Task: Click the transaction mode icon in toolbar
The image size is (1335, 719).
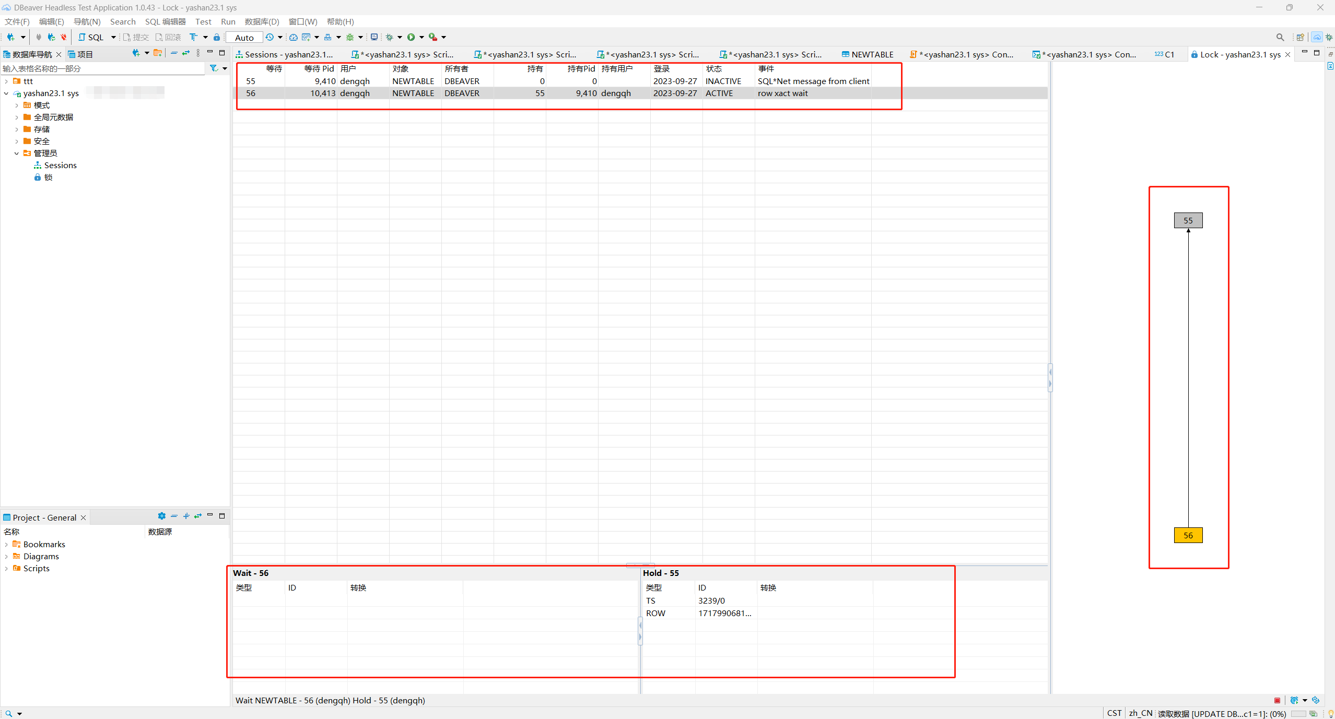Action: [193, 37]
